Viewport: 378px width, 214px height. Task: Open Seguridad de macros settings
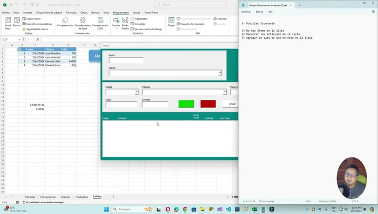point(36,29)
